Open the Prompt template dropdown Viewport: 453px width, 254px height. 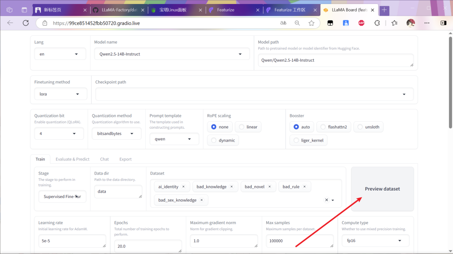(x=174, y=139)
